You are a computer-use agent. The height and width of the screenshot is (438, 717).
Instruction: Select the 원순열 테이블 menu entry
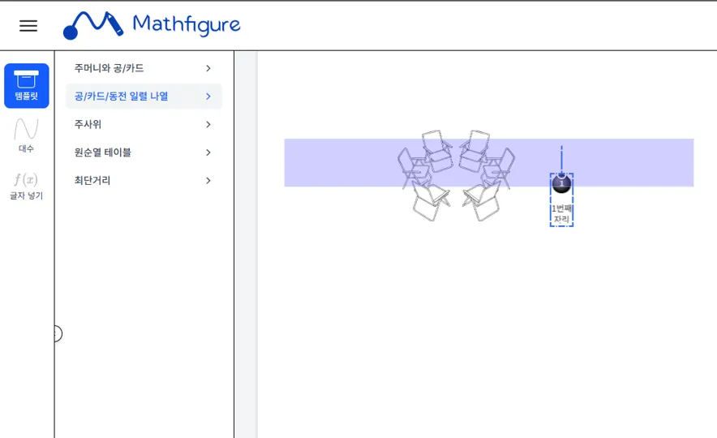pos(103,152)
